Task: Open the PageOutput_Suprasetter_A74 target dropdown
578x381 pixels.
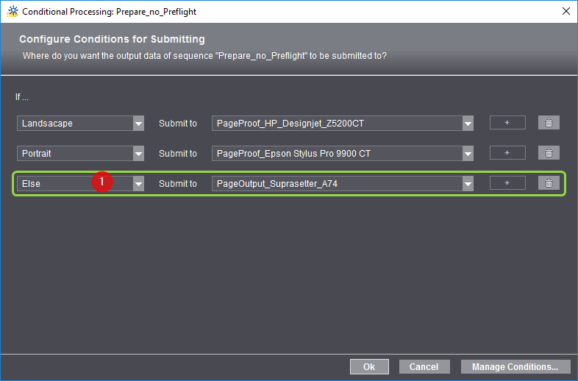Action: click(468, 183)
